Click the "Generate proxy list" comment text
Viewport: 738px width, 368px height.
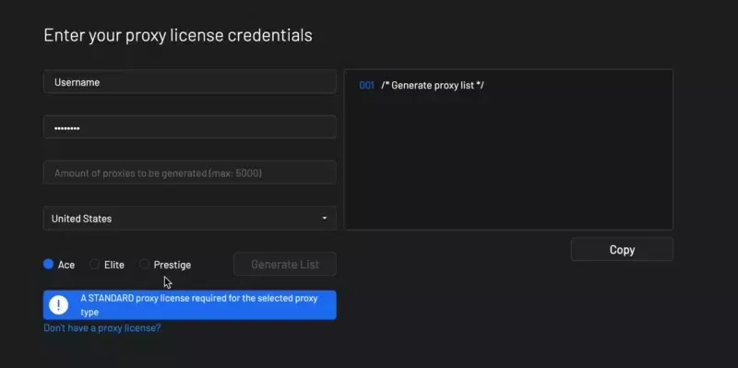pos(433,85)
